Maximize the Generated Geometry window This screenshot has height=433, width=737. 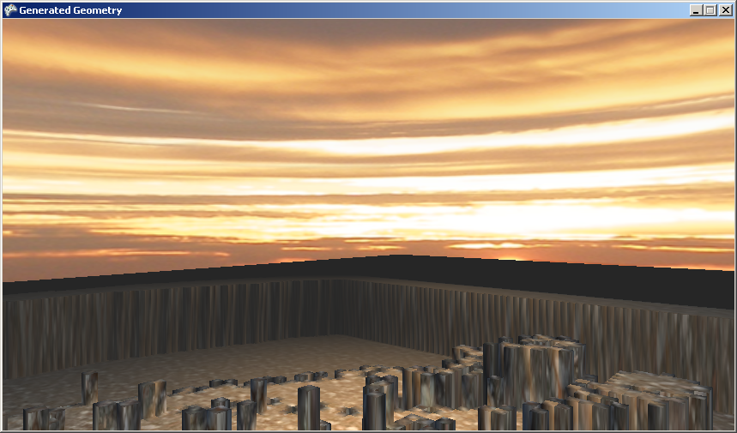[710, 10]
